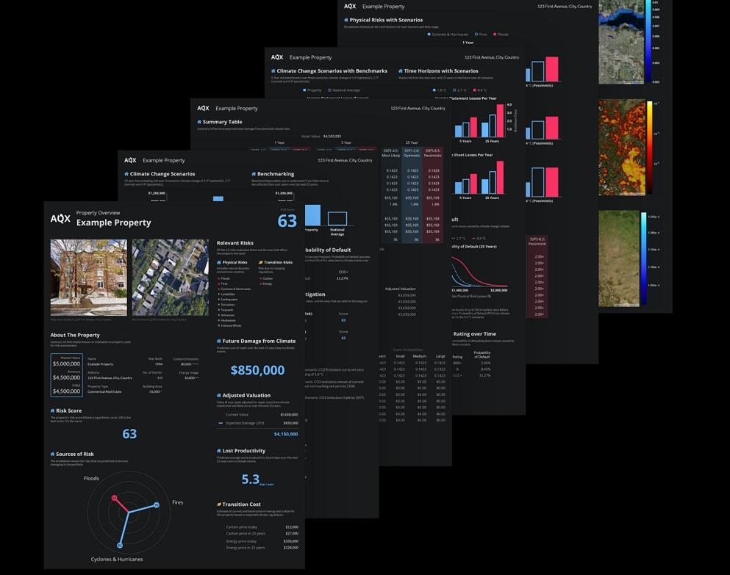730x575 pixels.
Task: Click the Relevant Risks heading
Action: click(x=235, y=243)
